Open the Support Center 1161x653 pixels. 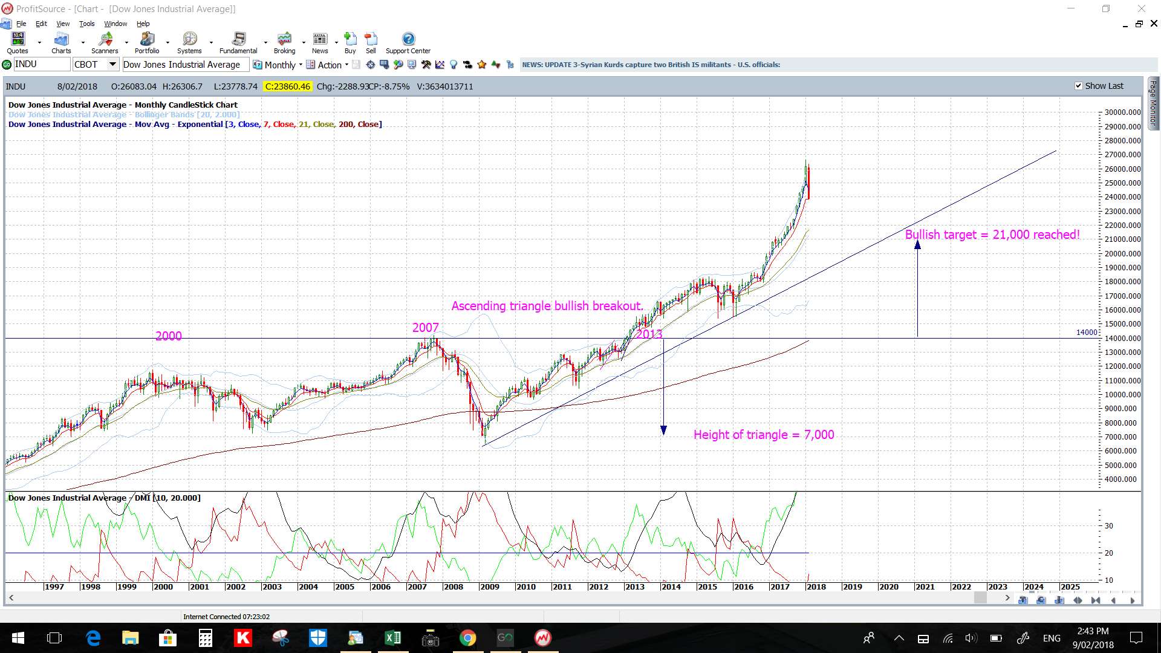(408, 43)
